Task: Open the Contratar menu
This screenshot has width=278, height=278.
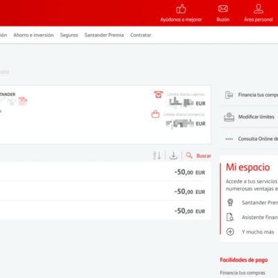Action: [x=140, y=35]
